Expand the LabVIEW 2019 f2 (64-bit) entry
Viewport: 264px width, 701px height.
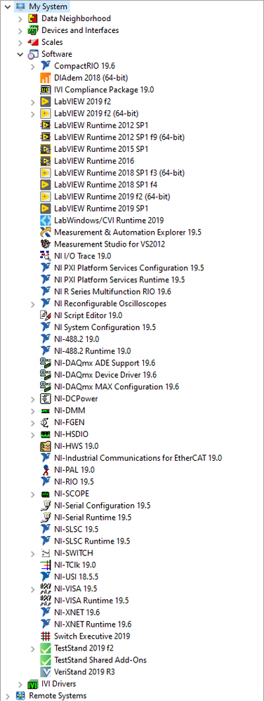[32, 114]
